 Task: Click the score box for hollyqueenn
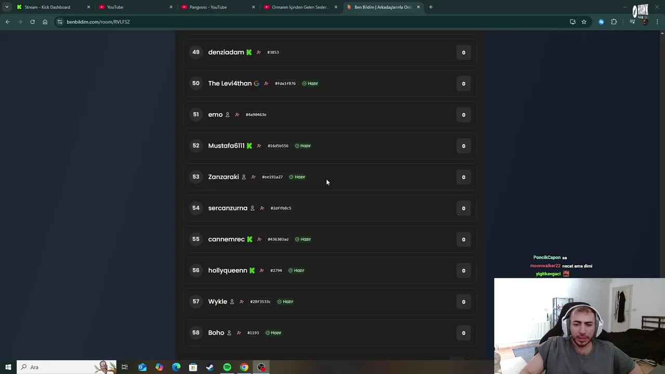(463, 270)
